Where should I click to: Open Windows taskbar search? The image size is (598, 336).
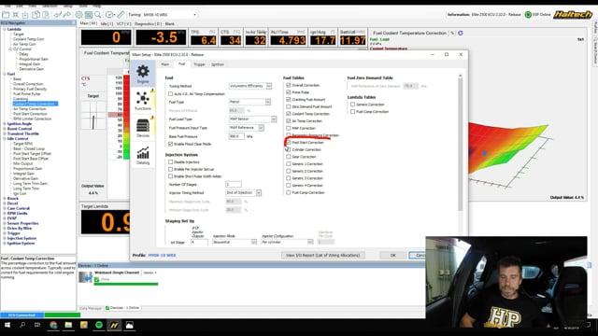[x=22, y=325]
